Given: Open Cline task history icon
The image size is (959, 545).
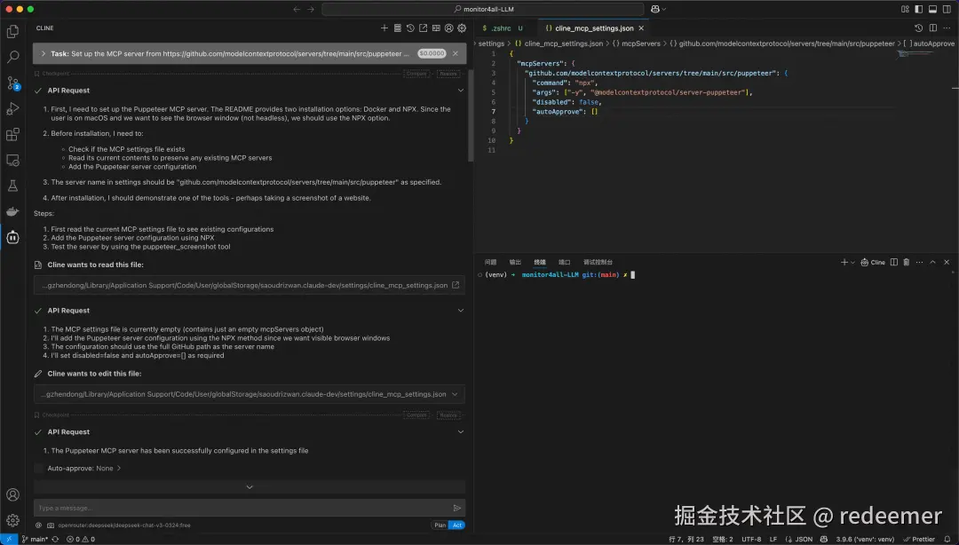Looking at the screenshot, I should click(410, 28).
